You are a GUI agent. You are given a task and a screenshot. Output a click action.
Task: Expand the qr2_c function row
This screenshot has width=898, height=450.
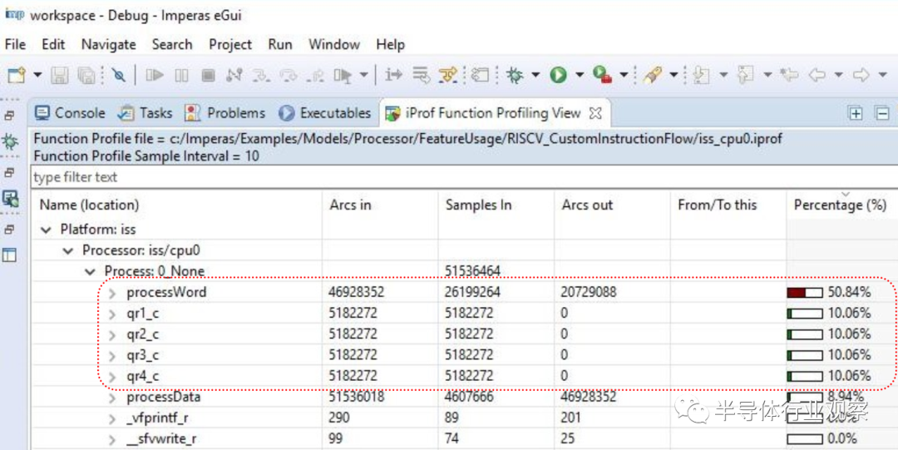tap(112, 334)
